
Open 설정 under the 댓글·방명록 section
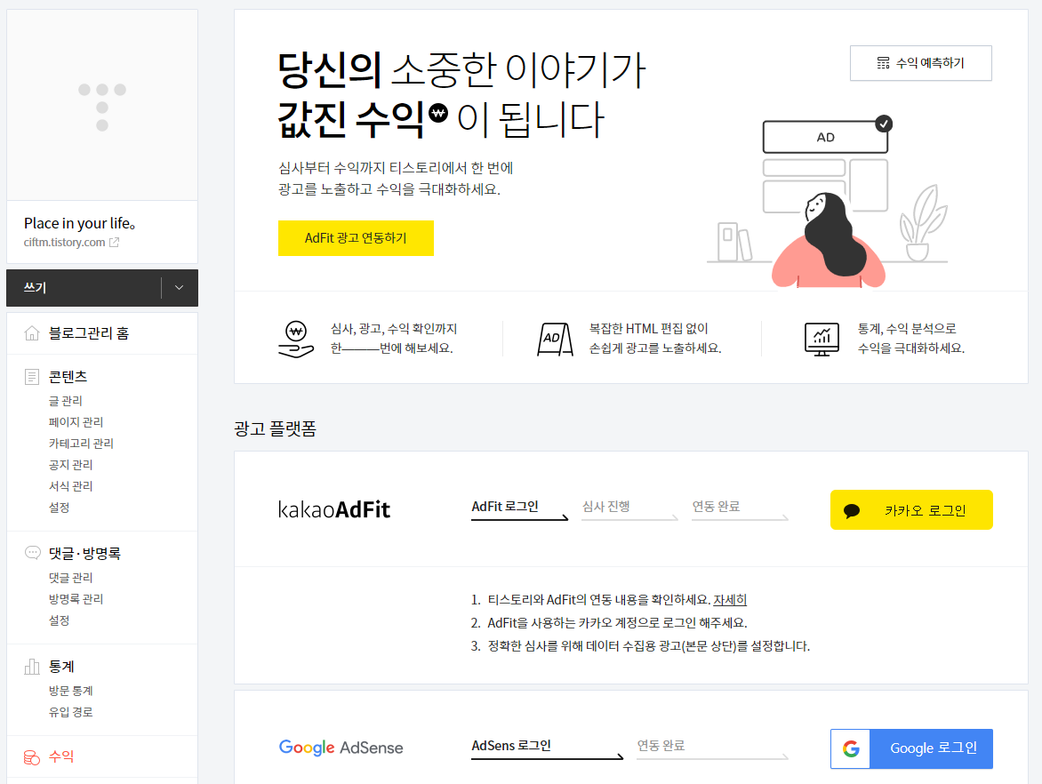60,620
